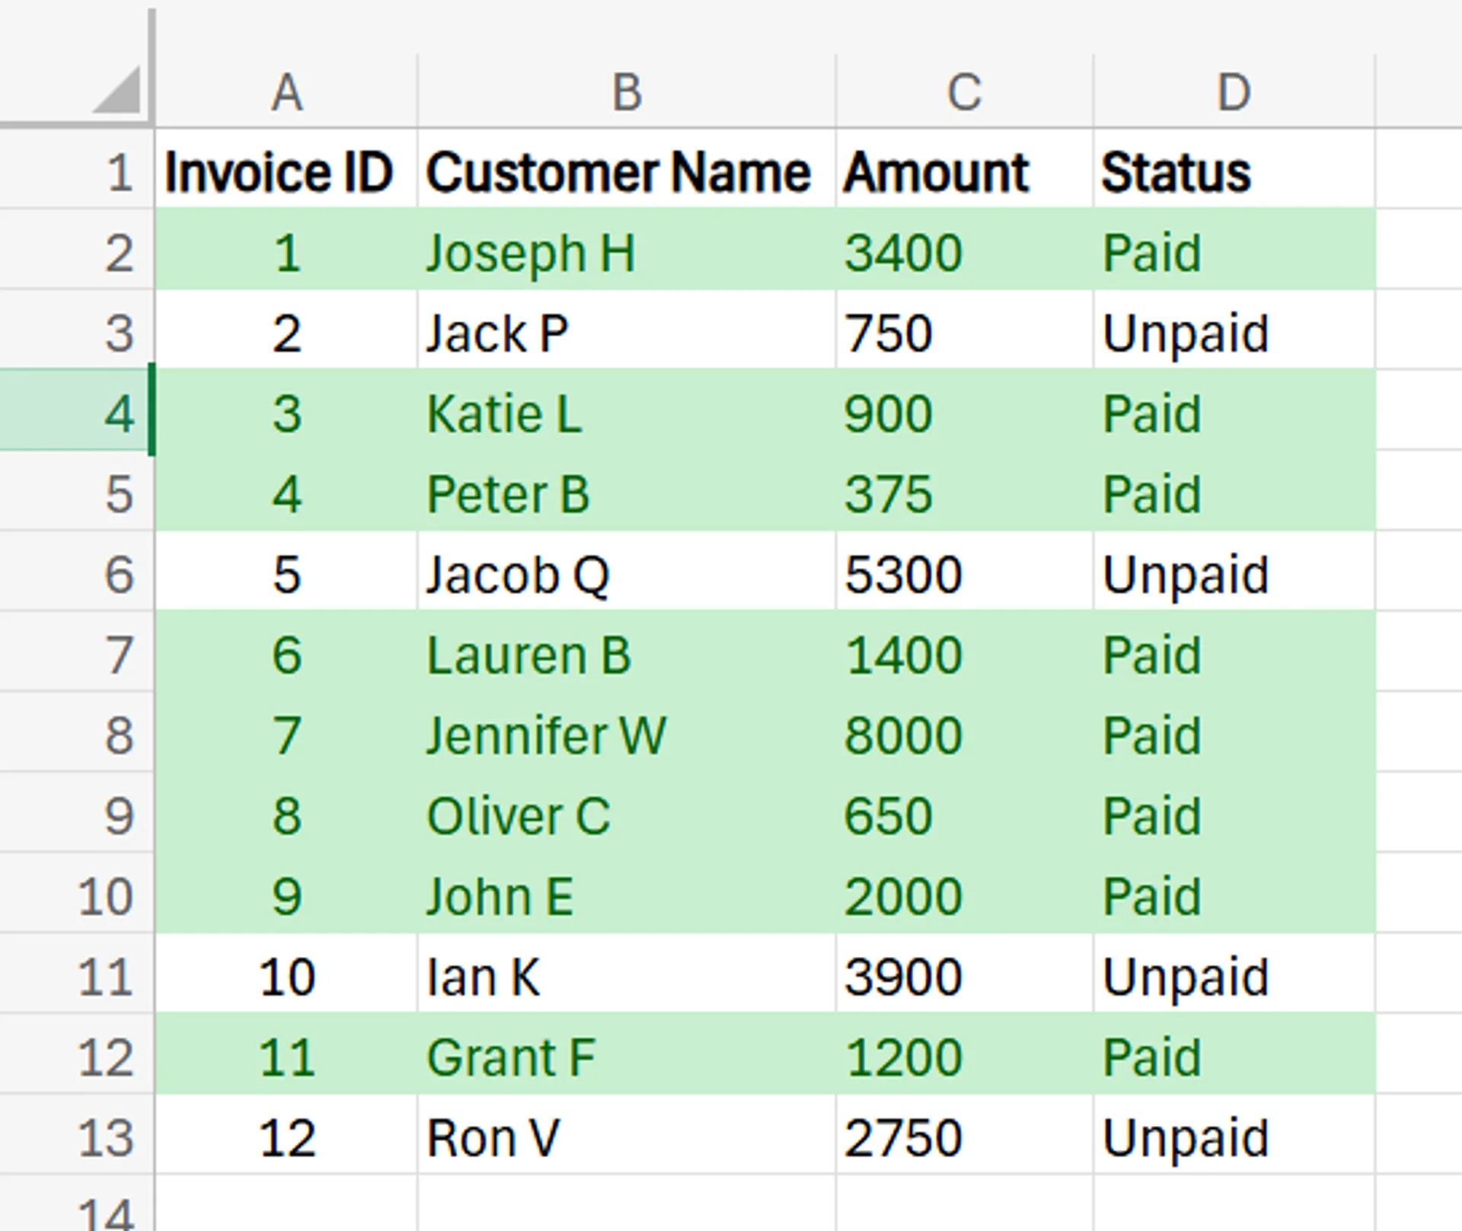Click the amount cell 375
1462x1231 pixels.
(964, 491)
